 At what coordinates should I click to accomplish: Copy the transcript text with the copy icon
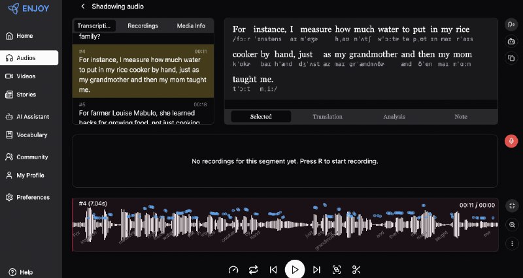pos(511,58)
